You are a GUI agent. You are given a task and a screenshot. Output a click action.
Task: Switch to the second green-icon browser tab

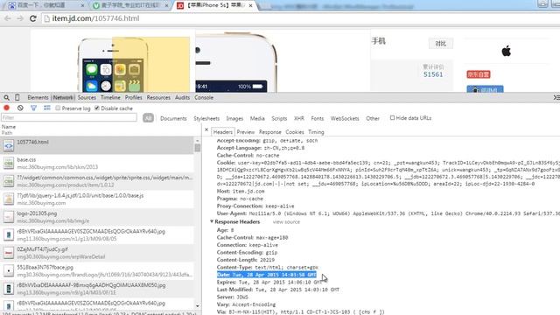pos(130,6)
